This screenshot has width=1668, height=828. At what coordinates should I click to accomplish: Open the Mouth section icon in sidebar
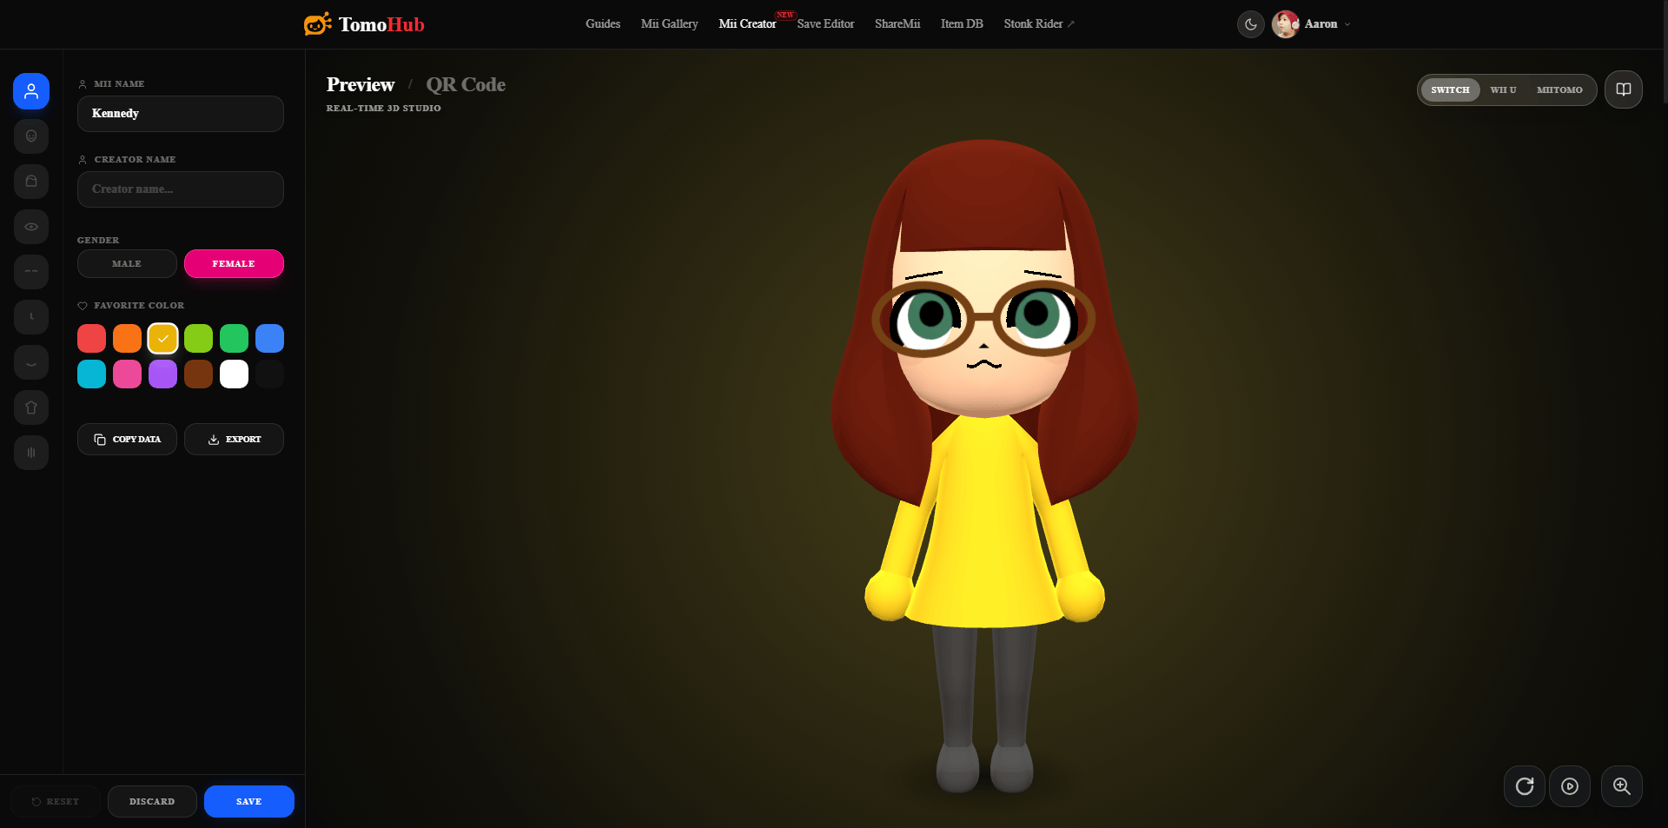coord(31,362)
